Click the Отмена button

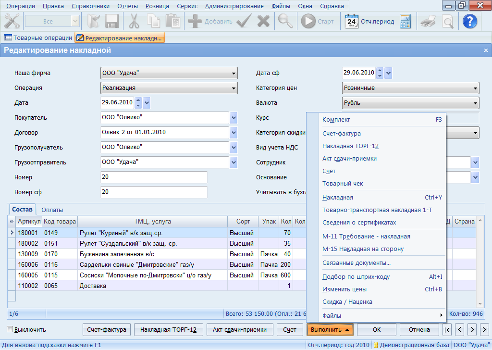tap(419, 330)
